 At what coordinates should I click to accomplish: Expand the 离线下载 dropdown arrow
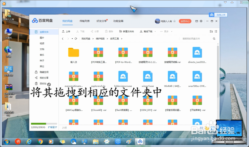pyautogui.click(x=155, y=32)
